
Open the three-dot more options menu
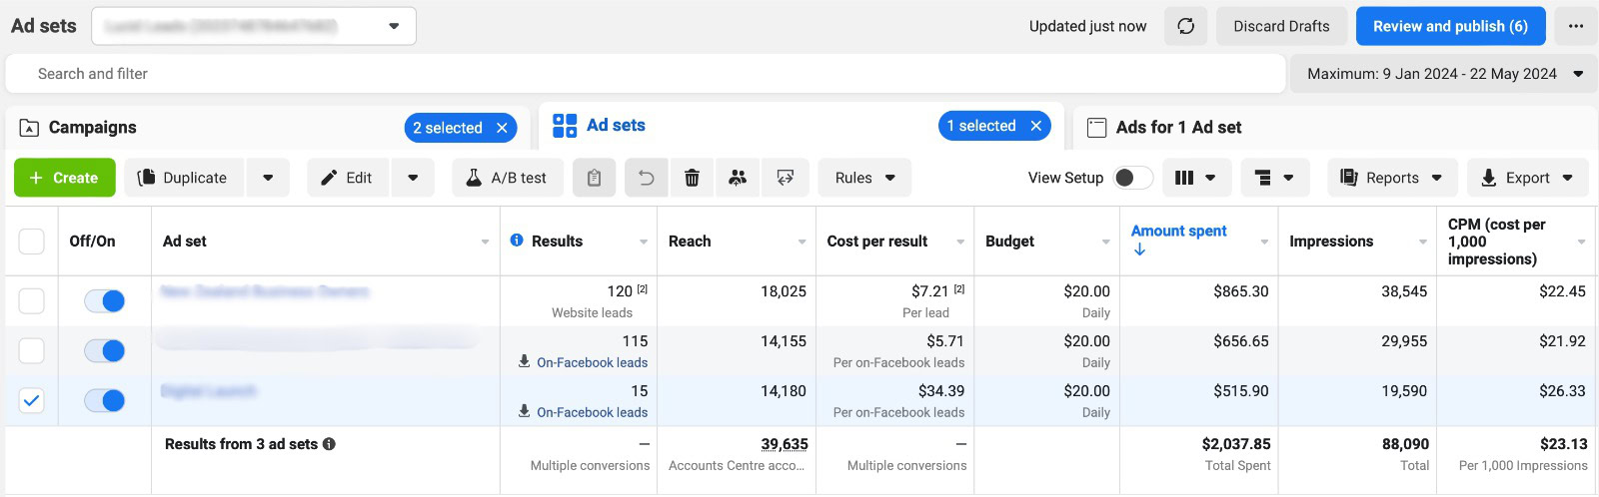[x=1576, y=26]
